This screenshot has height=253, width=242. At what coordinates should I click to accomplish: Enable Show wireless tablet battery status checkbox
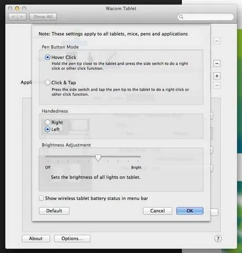41,199
